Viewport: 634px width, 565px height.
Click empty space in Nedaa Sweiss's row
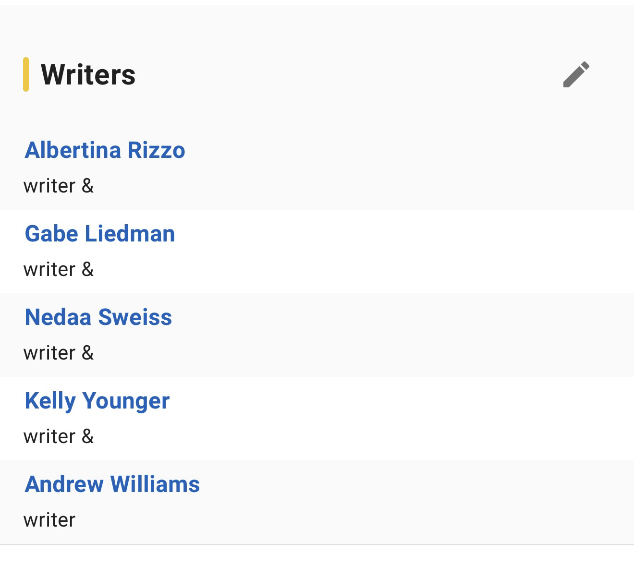tap(384, 335)
